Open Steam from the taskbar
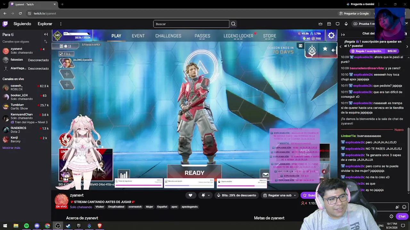 coord(68,226)
